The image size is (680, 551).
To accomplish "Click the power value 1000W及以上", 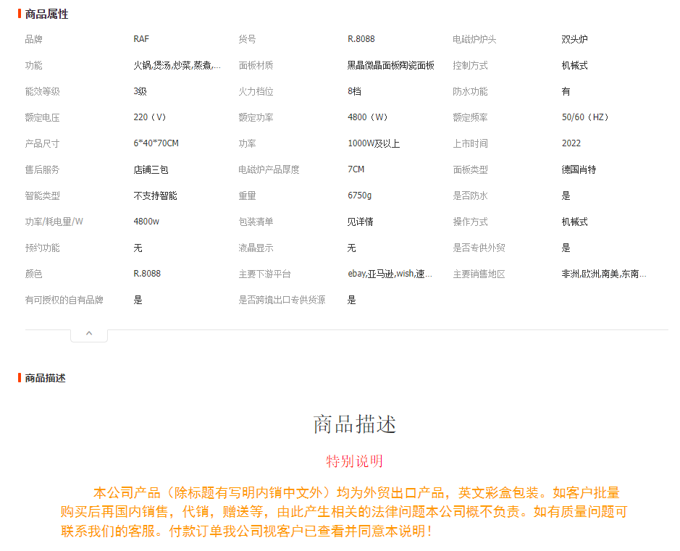I will pyautogui.click(x=374, y=143).
